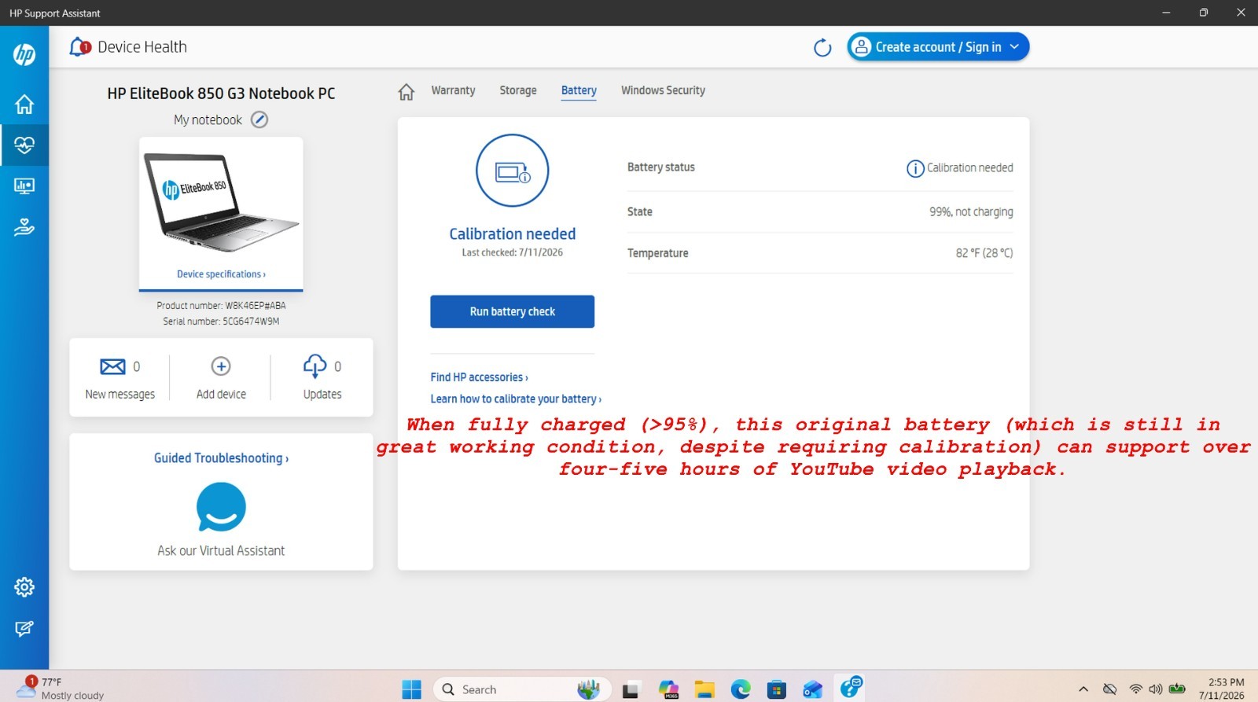Open the diagnostics monitor icon in sidebar
This screenshot has width=1258, height=702.
point(24,186)
